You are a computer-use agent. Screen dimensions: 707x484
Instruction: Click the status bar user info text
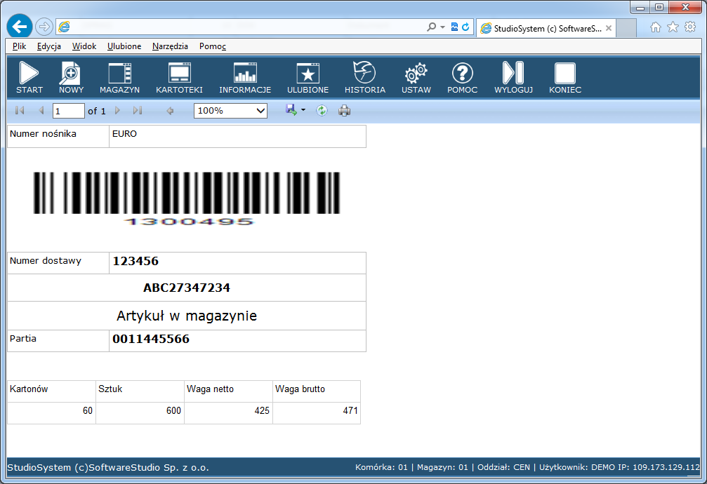pyautogui.click(x=527, y=467)
